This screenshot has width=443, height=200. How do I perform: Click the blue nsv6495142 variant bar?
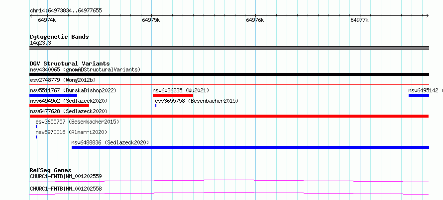pyautogui.click(x=419, y=95)
